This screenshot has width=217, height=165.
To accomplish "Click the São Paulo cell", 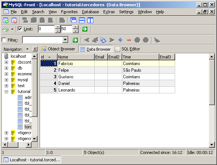I will 141,70.
